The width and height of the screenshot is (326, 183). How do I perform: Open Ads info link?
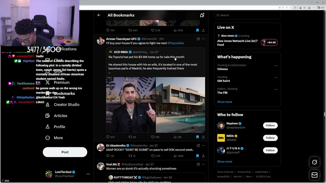238,177
